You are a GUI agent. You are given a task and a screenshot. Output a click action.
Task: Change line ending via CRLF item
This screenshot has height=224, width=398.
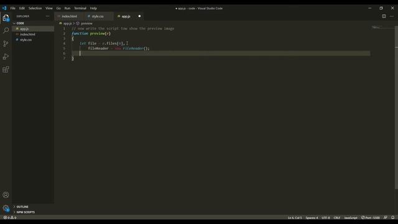tap(337, 218)
